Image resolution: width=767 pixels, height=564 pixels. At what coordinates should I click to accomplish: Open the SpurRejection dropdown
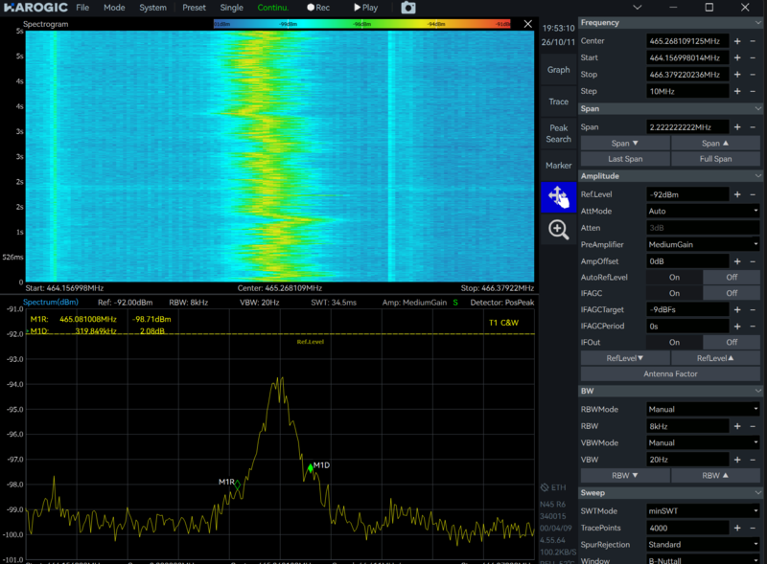(703, 545)
